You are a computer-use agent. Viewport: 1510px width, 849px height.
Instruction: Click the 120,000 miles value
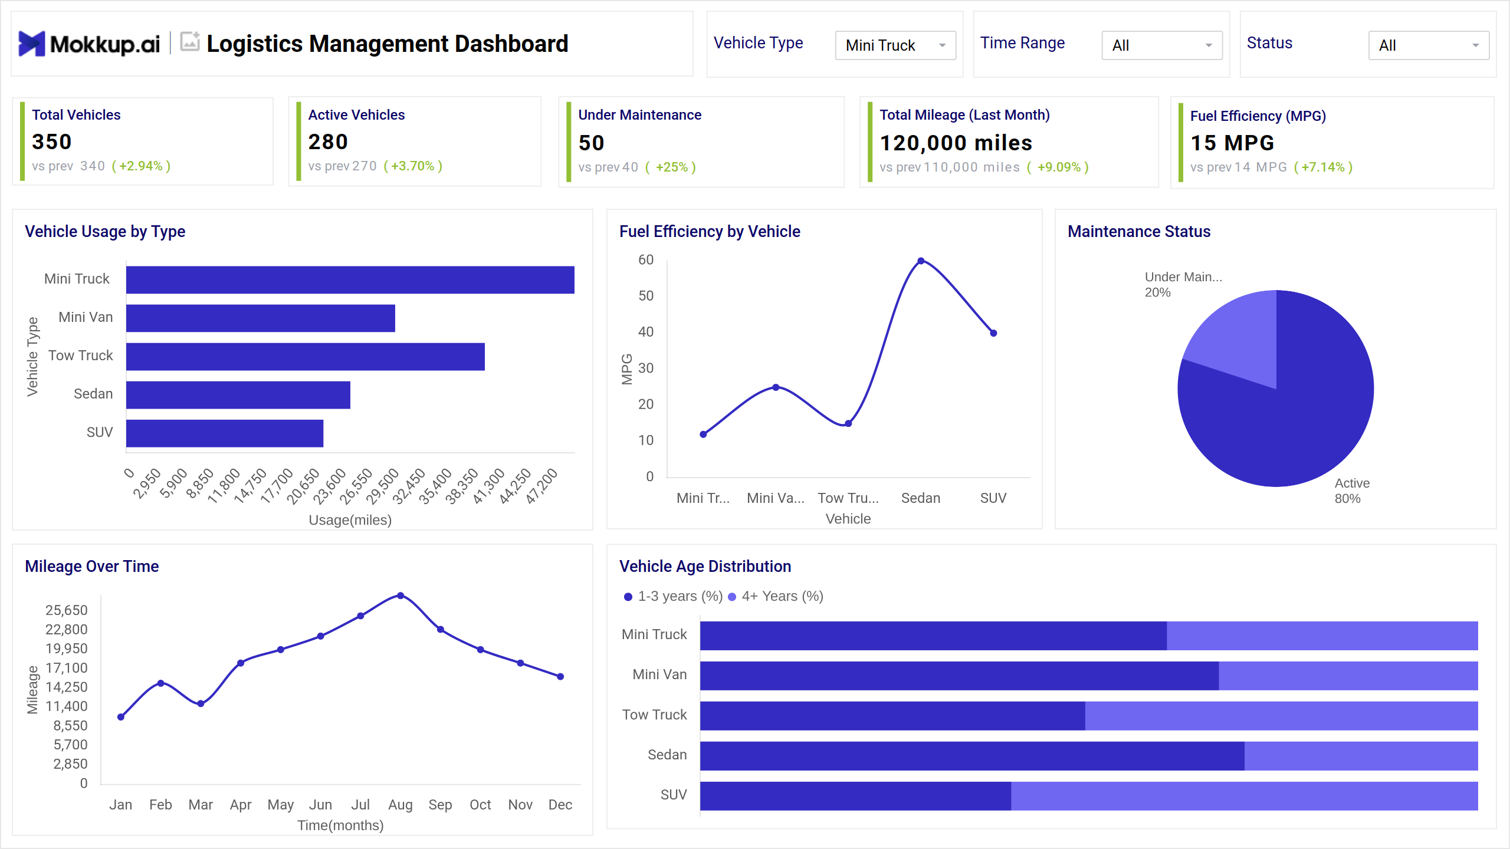click(x=956, y=143)
